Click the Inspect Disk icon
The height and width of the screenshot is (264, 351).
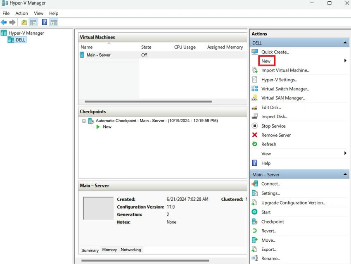tap(254, 117)
